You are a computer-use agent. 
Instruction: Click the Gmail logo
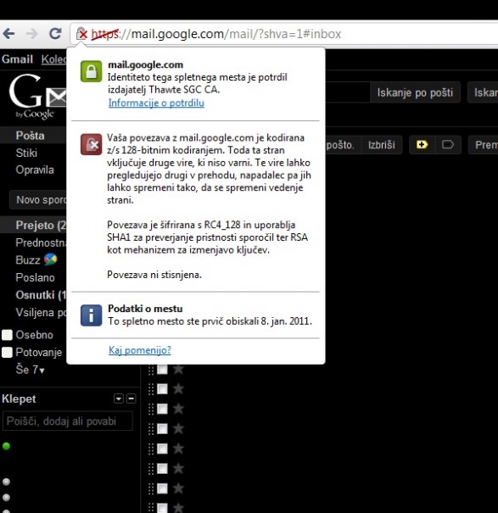coord(37,95)
